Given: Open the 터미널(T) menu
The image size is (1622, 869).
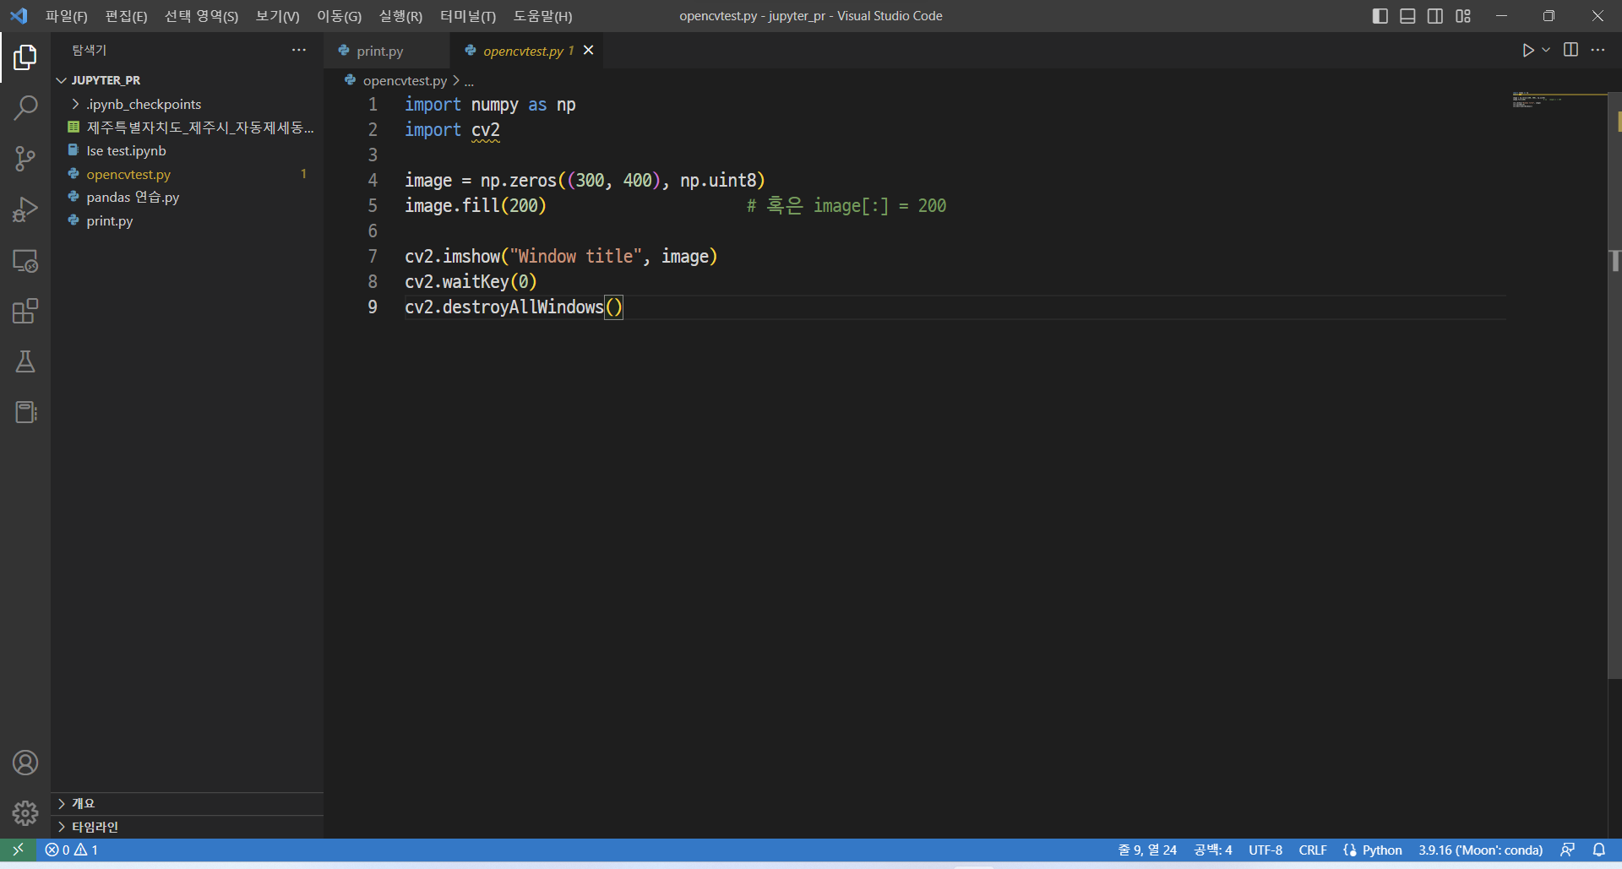Looking at the screenshot, I should coord(467,16).
